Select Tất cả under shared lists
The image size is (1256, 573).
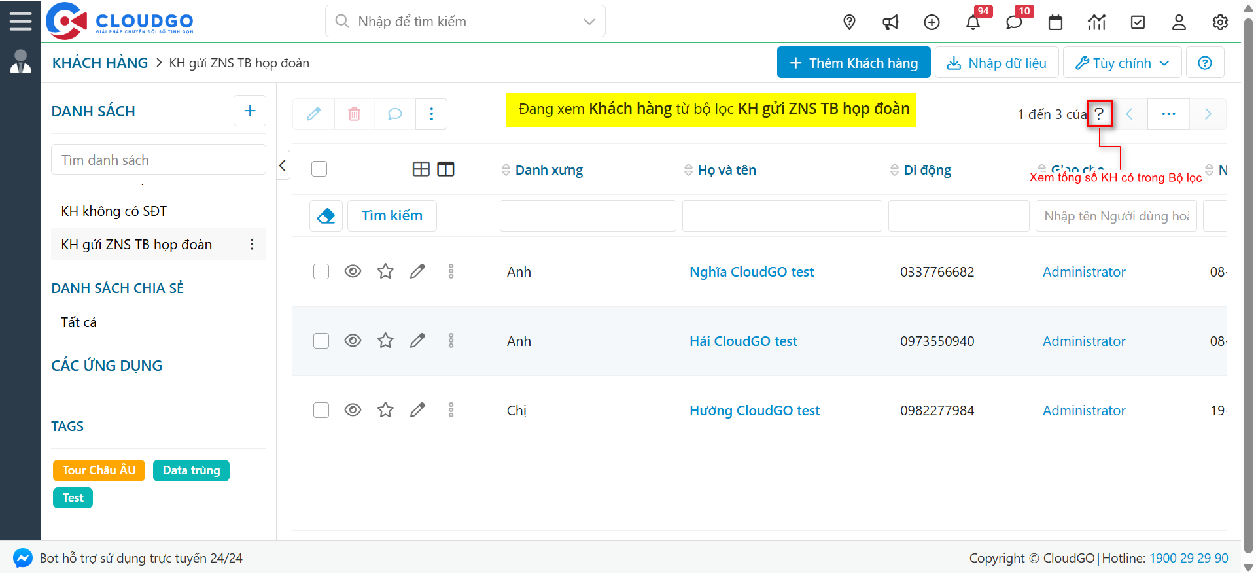(78, 322)
